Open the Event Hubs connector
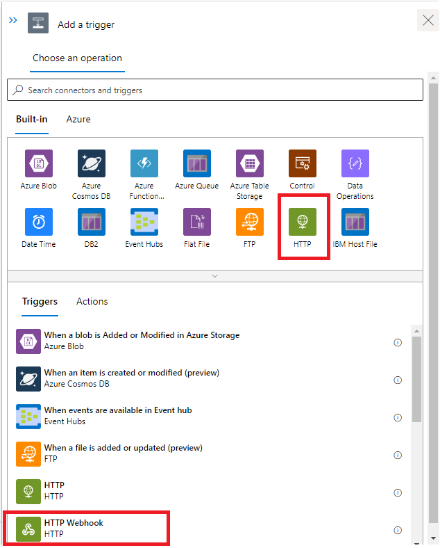Screen dimensions: 440x548 (x=144, y=222)
